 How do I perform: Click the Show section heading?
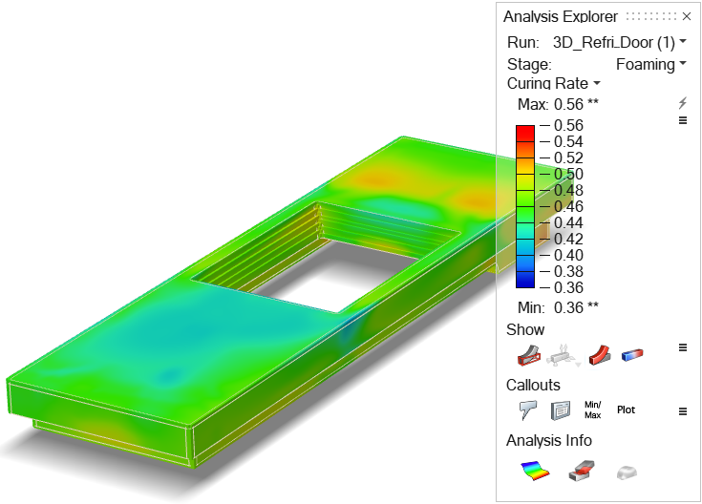525,330
